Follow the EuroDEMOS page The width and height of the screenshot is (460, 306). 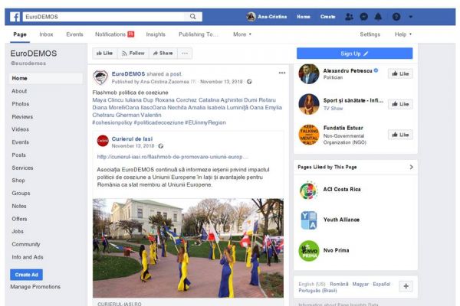[133, 54]
